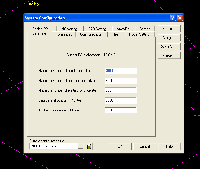The width and height of the screenshot is (200, 169).
Task: Click the Help button
Action: click(x=169, y=146)
